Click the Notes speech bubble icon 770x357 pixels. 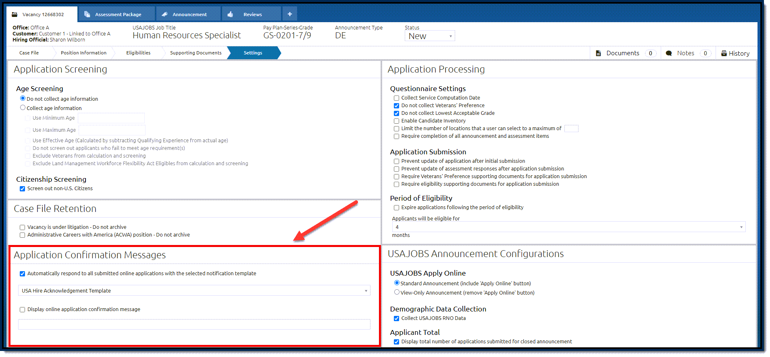[x=669, y=53]
